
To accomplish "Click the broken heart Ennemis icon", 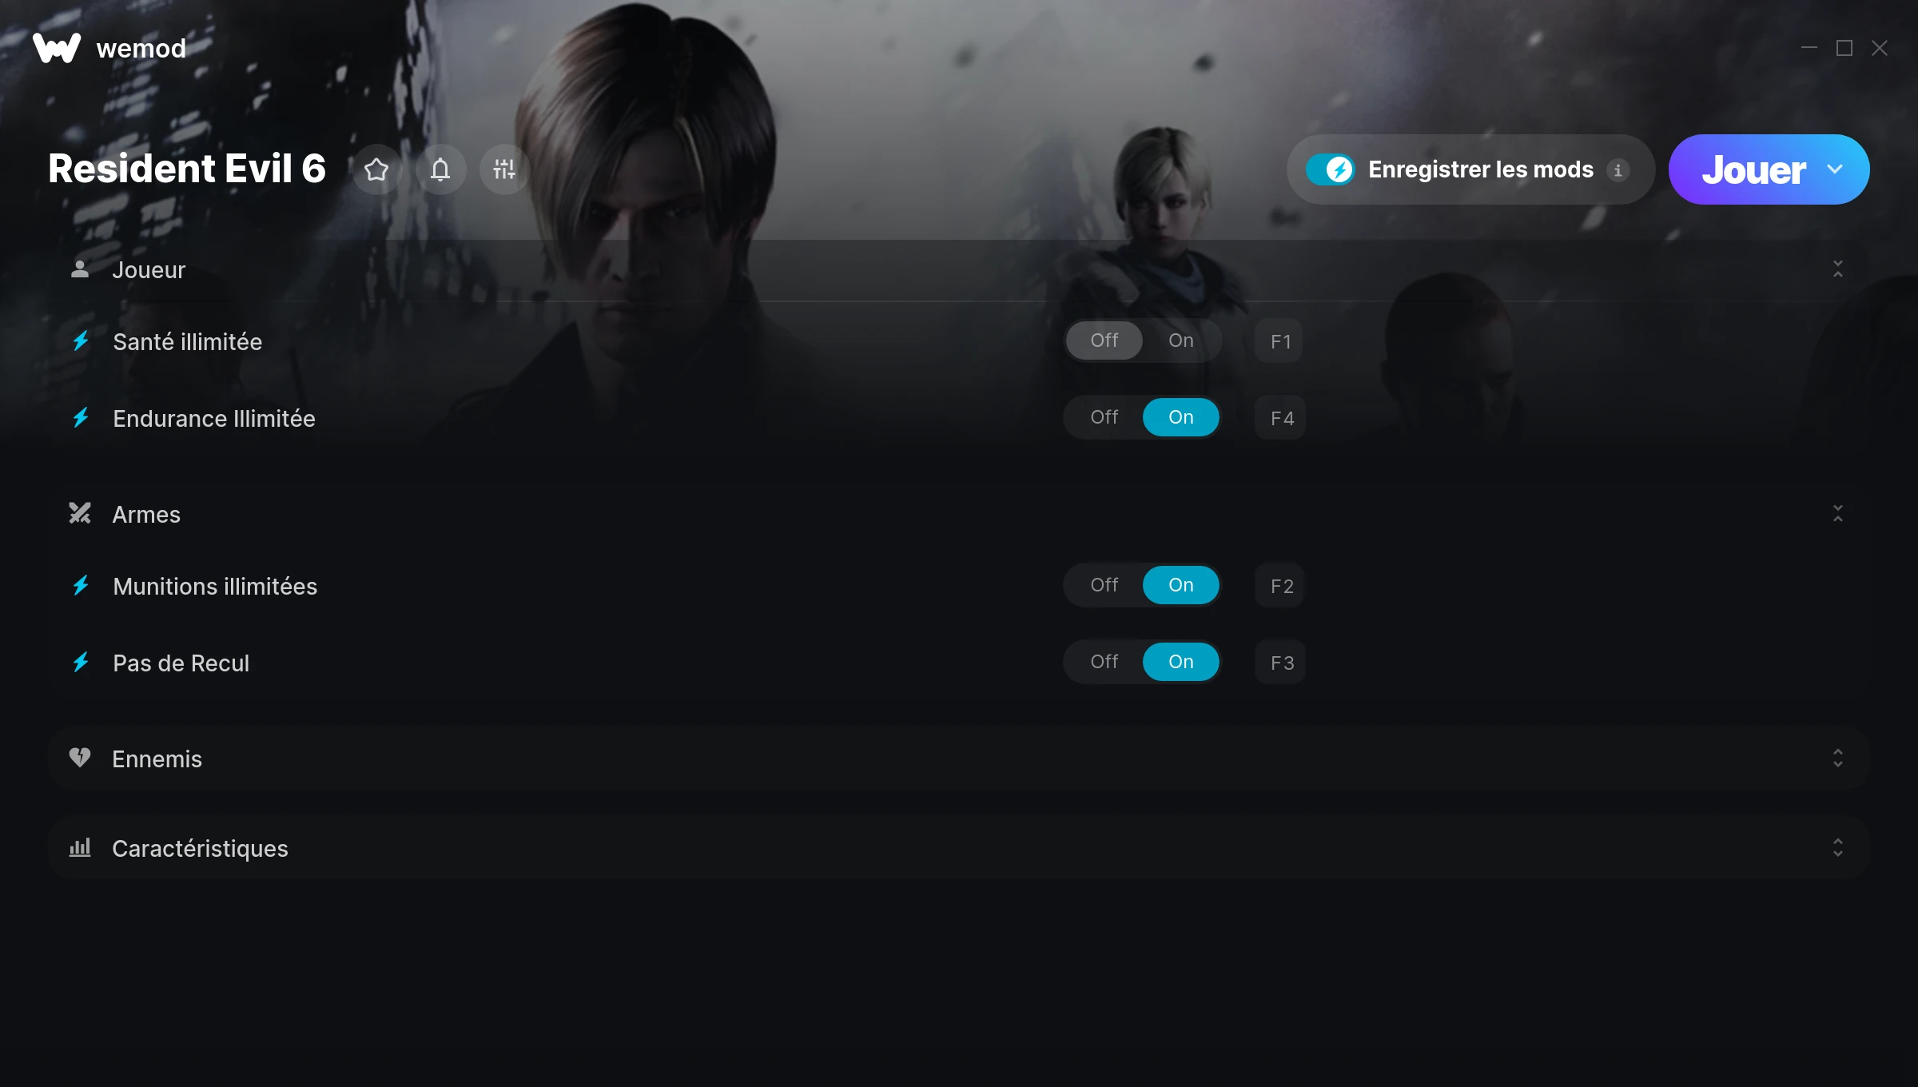I will (80, 757).
